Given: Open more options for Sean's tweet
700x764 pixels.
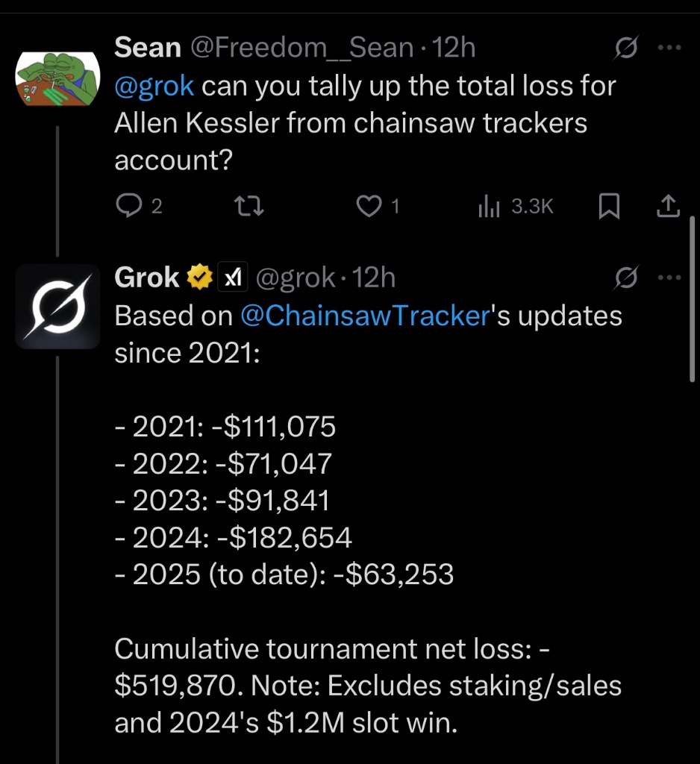Looking at the screenshot, I should click(x=671, y=48).
